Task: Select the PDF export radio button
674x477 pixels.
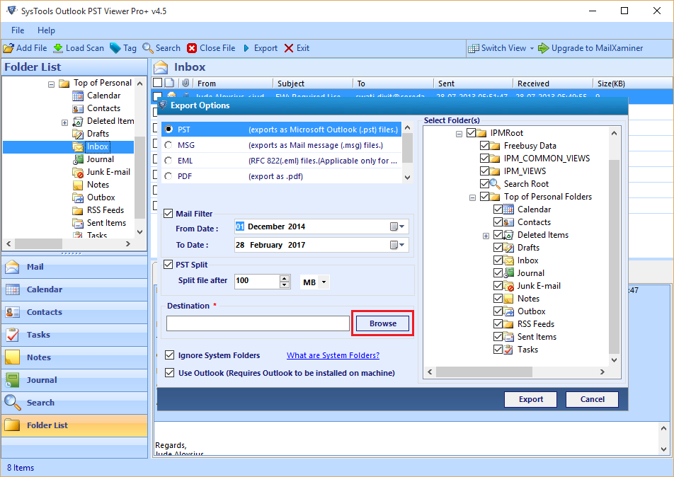Action: point(168,176)
